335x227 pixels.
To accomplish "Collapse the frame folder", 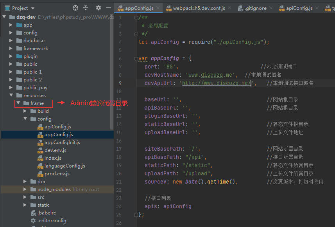I will pos(18,103).
